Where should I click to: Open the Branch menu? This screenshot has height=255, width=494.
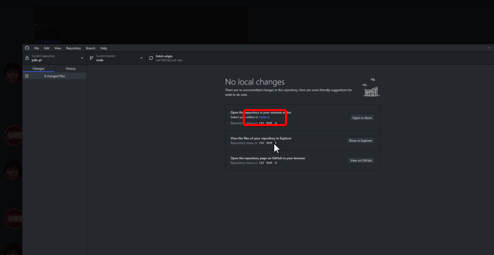90,48
